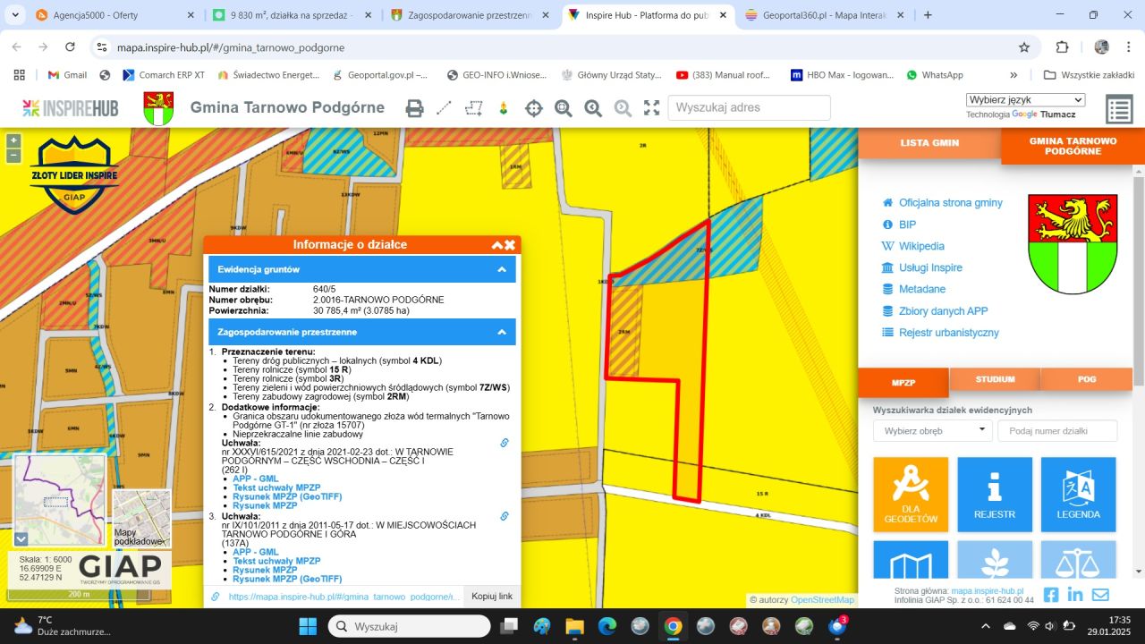Select the MPZP tab
1145x644 pixels.
click(903, 381)
